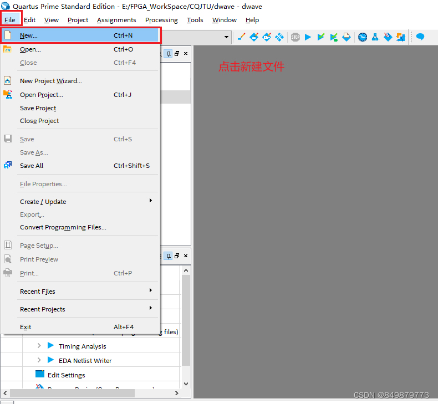The height and width of the screenshot is (404, 438).
Task: Expand the Create / Update submenu
Action: click(151, 201)
